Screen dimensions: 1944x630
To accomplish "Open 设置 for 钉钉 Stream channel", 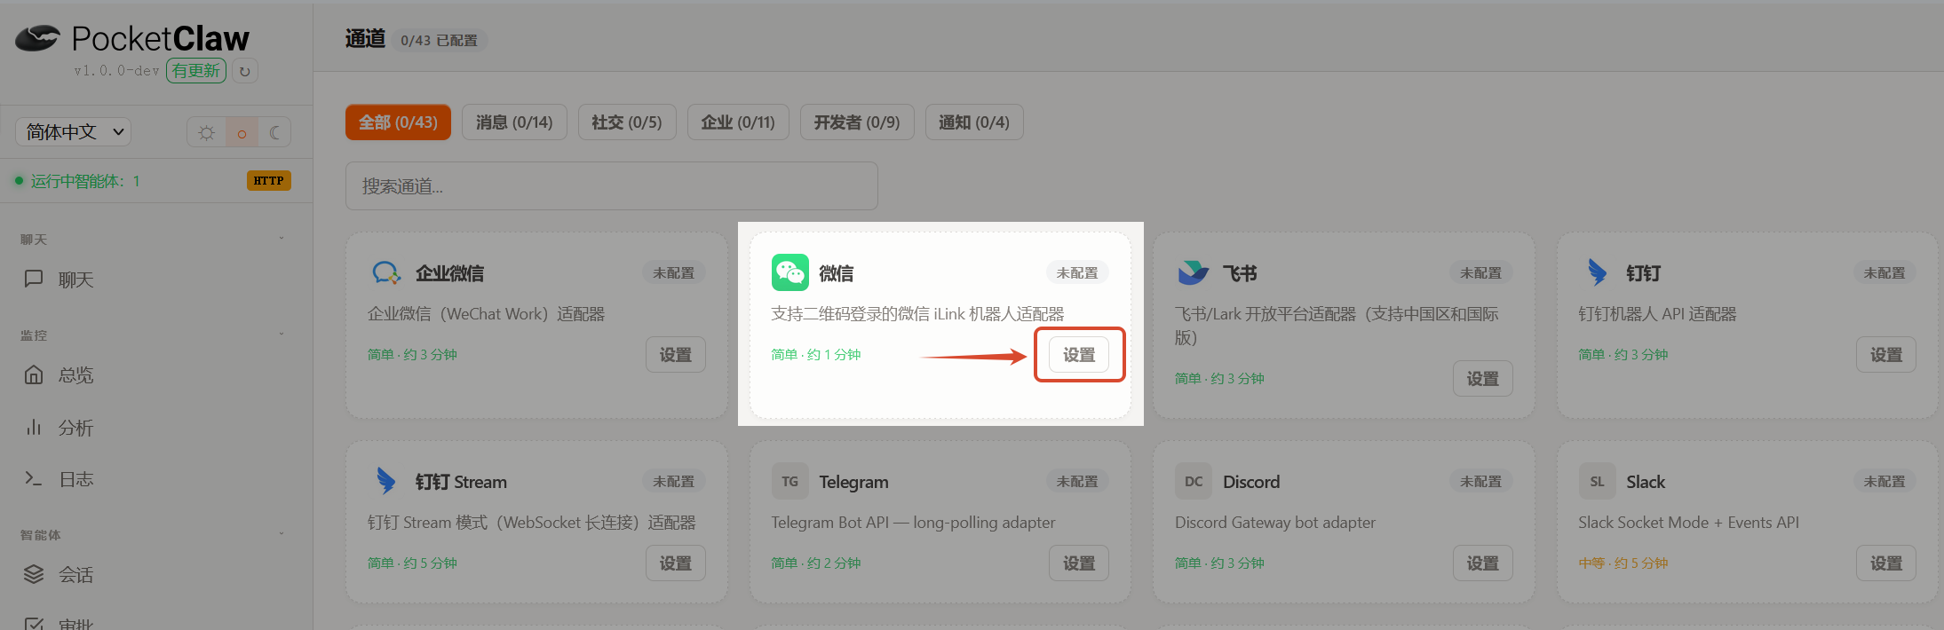I will [676, 563].
